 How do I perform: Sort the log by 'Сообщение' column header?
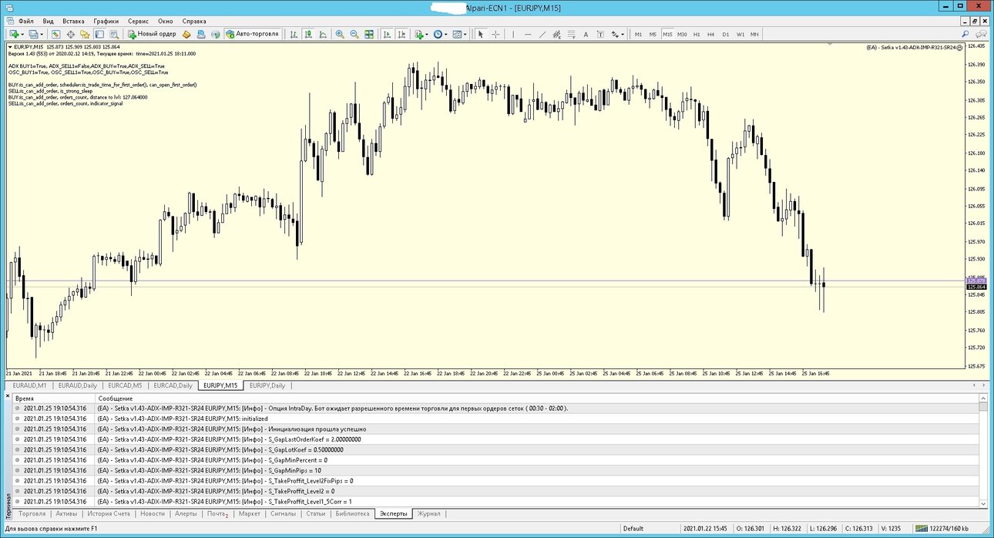536,398
